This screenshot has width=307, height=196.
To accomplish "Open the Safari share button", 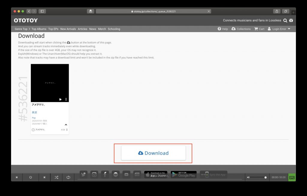I will coord(277,11).
